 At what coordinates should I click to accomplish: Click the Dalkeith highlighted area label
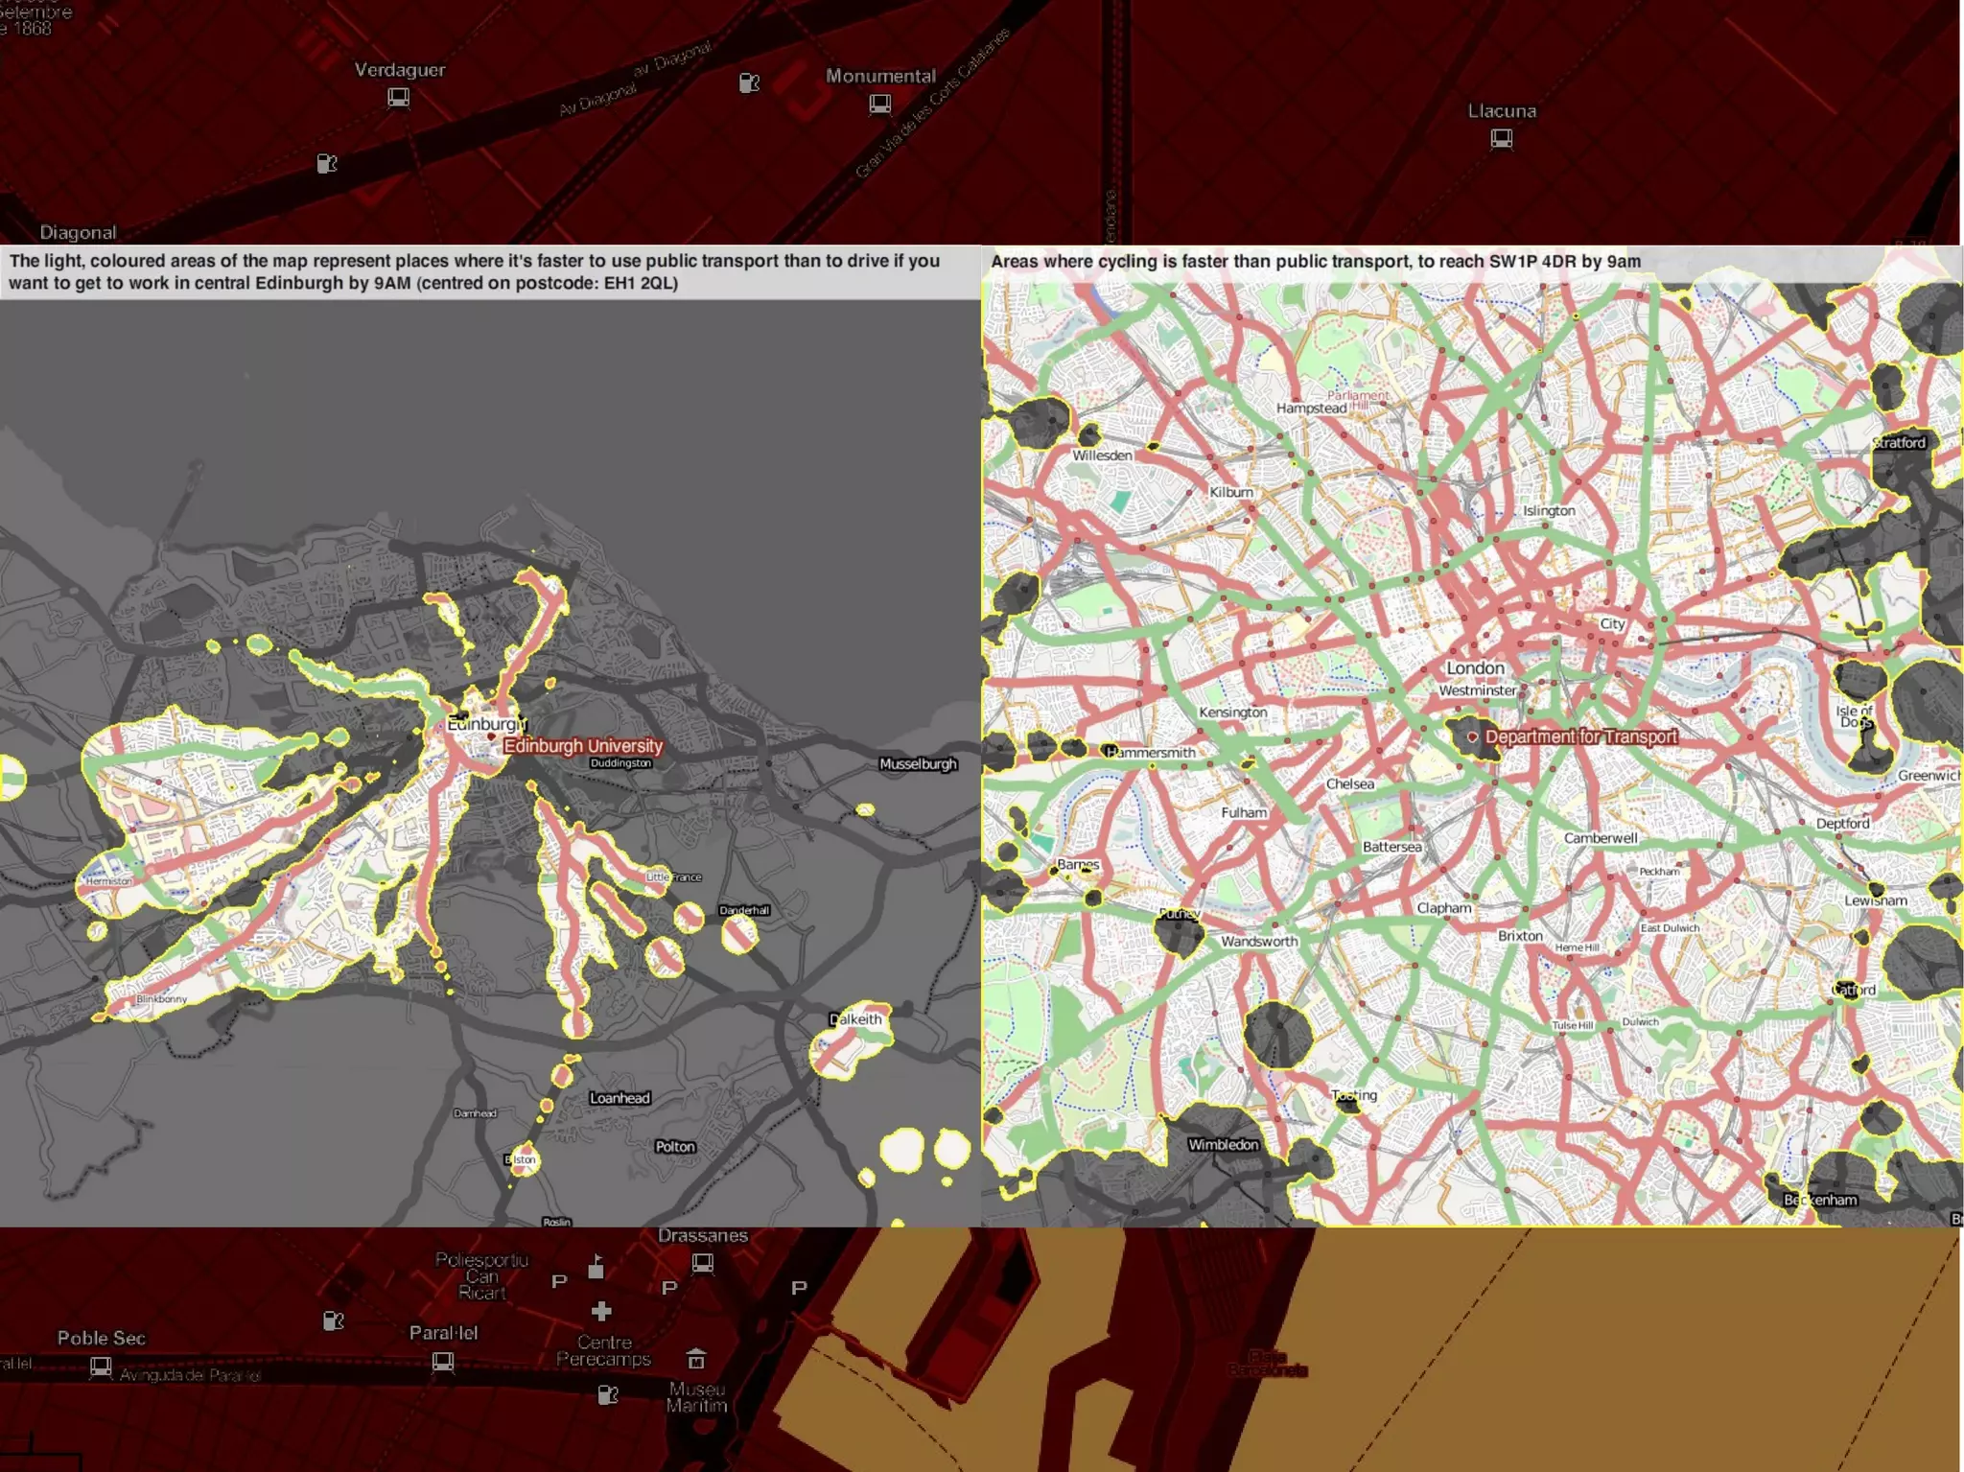(855, 1019)
